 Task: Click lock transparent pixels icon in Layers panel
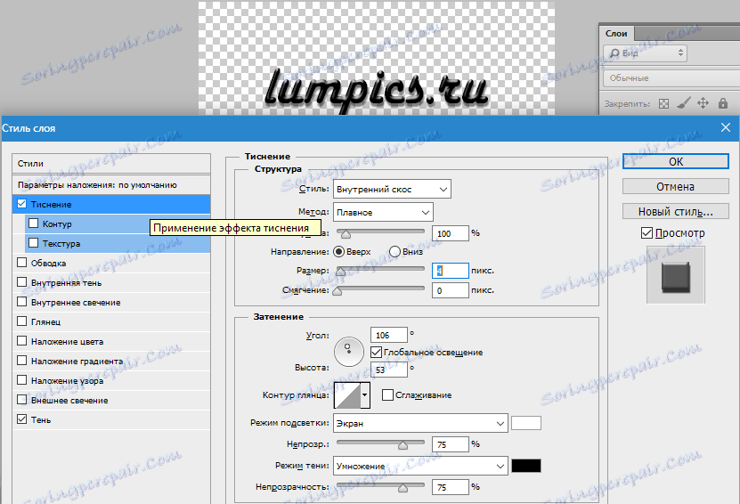pos(663,103)
